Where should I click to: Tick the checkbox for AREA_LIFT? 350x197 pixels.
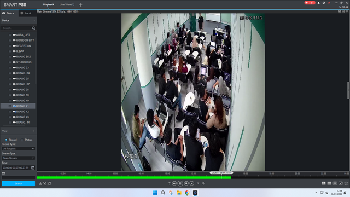tap(10, 35)
